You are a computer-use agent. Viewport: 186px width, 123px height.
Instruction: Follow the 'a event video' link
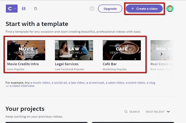click(136, 83)
